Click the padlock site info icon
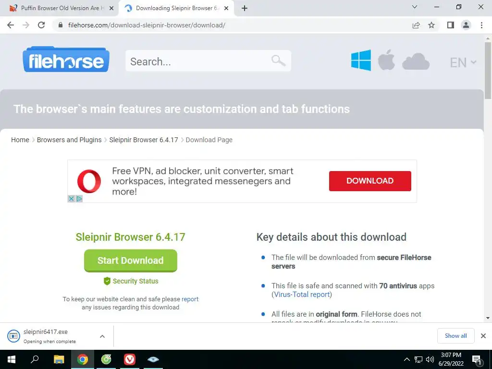492x369 pixels. pyautogui.click(x=61, y=25)
